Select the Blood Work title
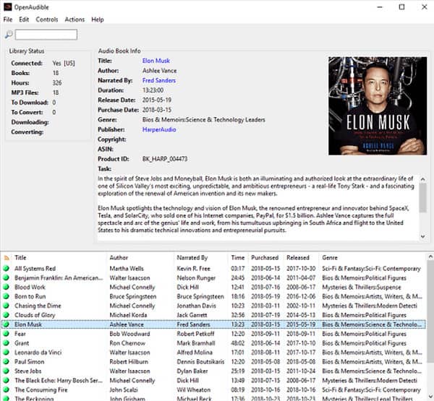The image size is (434, 401). (30, 288)
